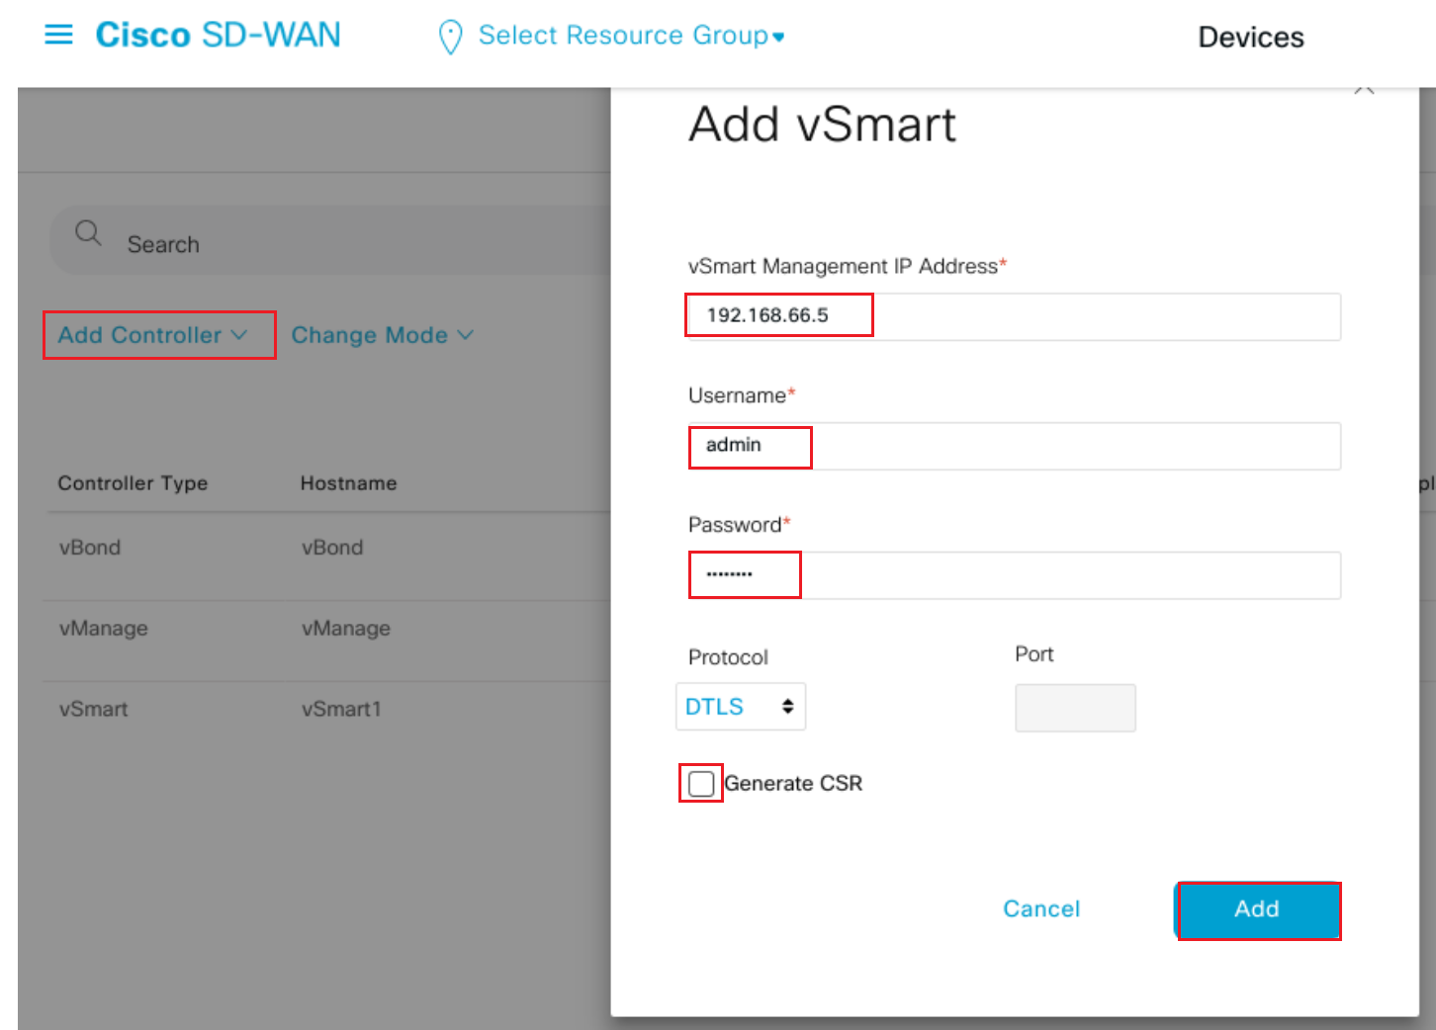This screenshot has width=1436, height=1030.
Task: Click the location pin icon
Action: click(450, 37)
